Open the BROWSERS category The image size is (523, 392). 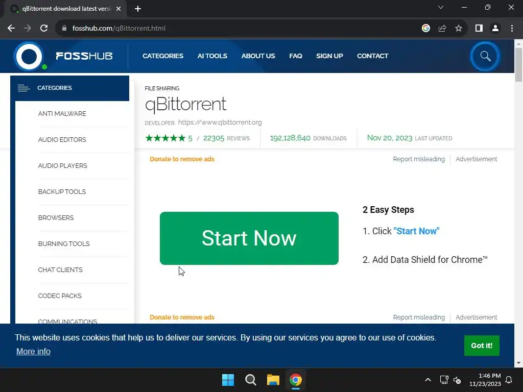(56, 217)
